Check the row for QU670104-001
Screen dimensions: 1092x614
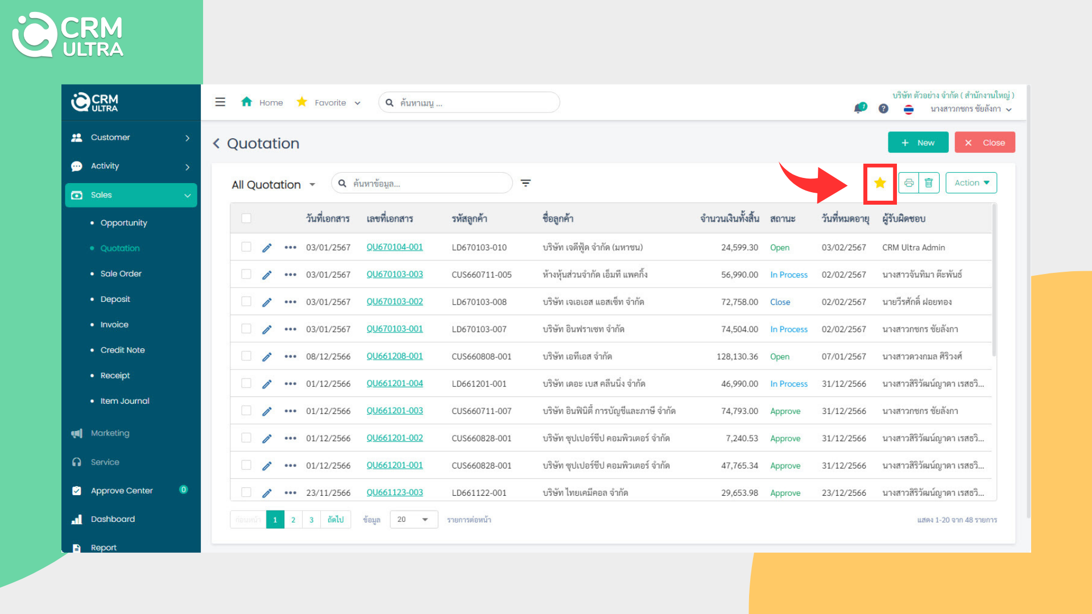246,247
